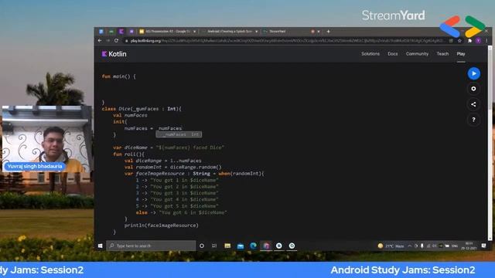The image size is (495, 278).
Task: Click the 'println(faceImageResource)' line
Action: pyautogui.click(x=162, y=225)
